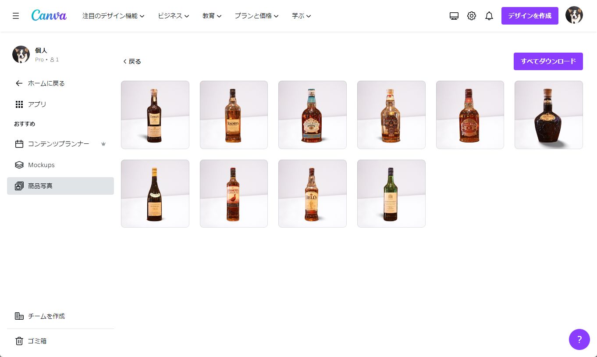Open the profile avatar in top bar
597x357 pixels.
click(574, 15)
